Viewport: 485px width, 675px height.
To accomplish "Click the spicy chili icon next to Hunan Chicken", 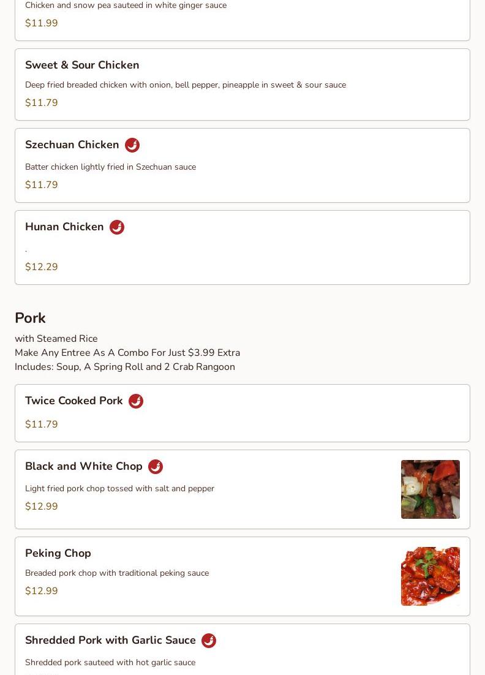I will 117,227.
